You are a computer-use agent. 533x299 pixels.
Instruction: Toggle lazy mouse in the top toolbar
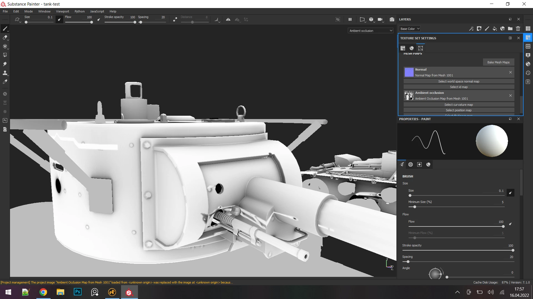(175, 20)
